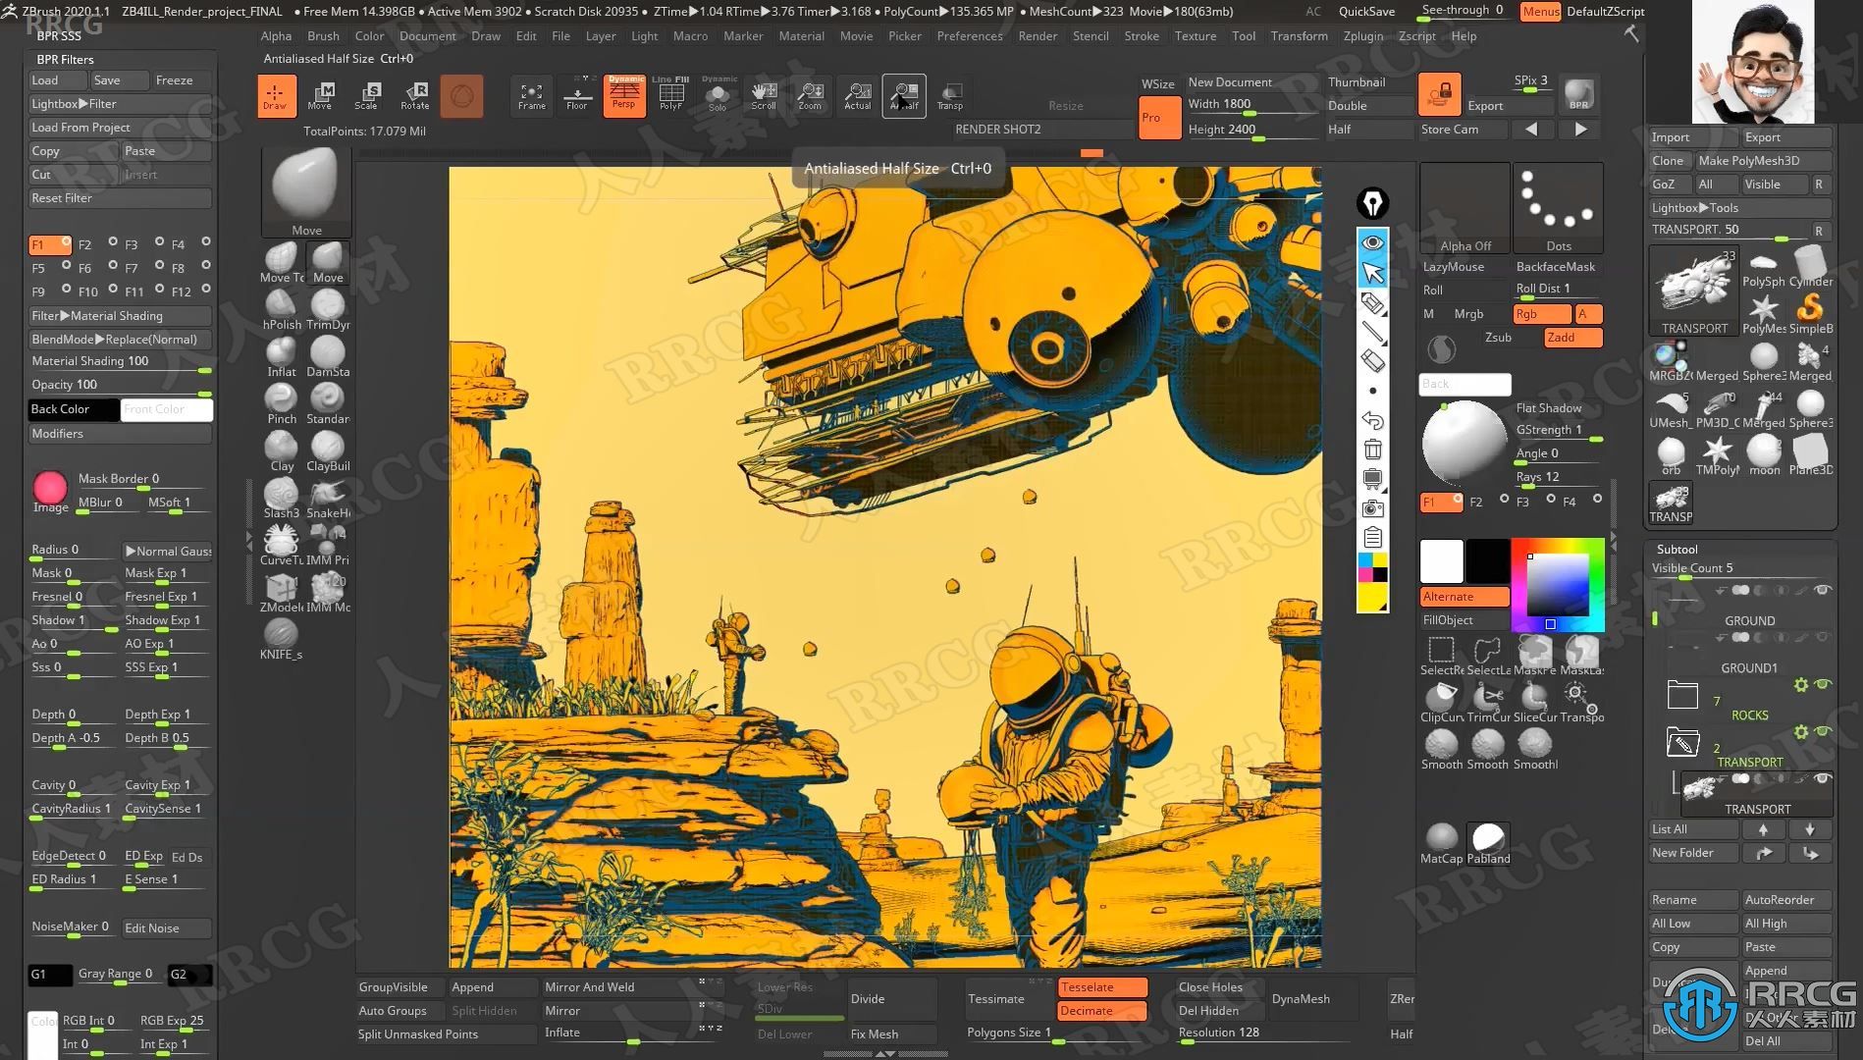Select the KNIFE_s brush
1863x1060 pixels.
(282, 640)
